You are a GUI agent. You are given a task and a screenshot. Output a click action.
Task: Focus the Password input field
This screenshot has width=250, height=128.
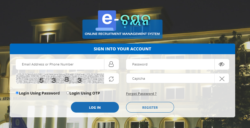pos(170,64)
